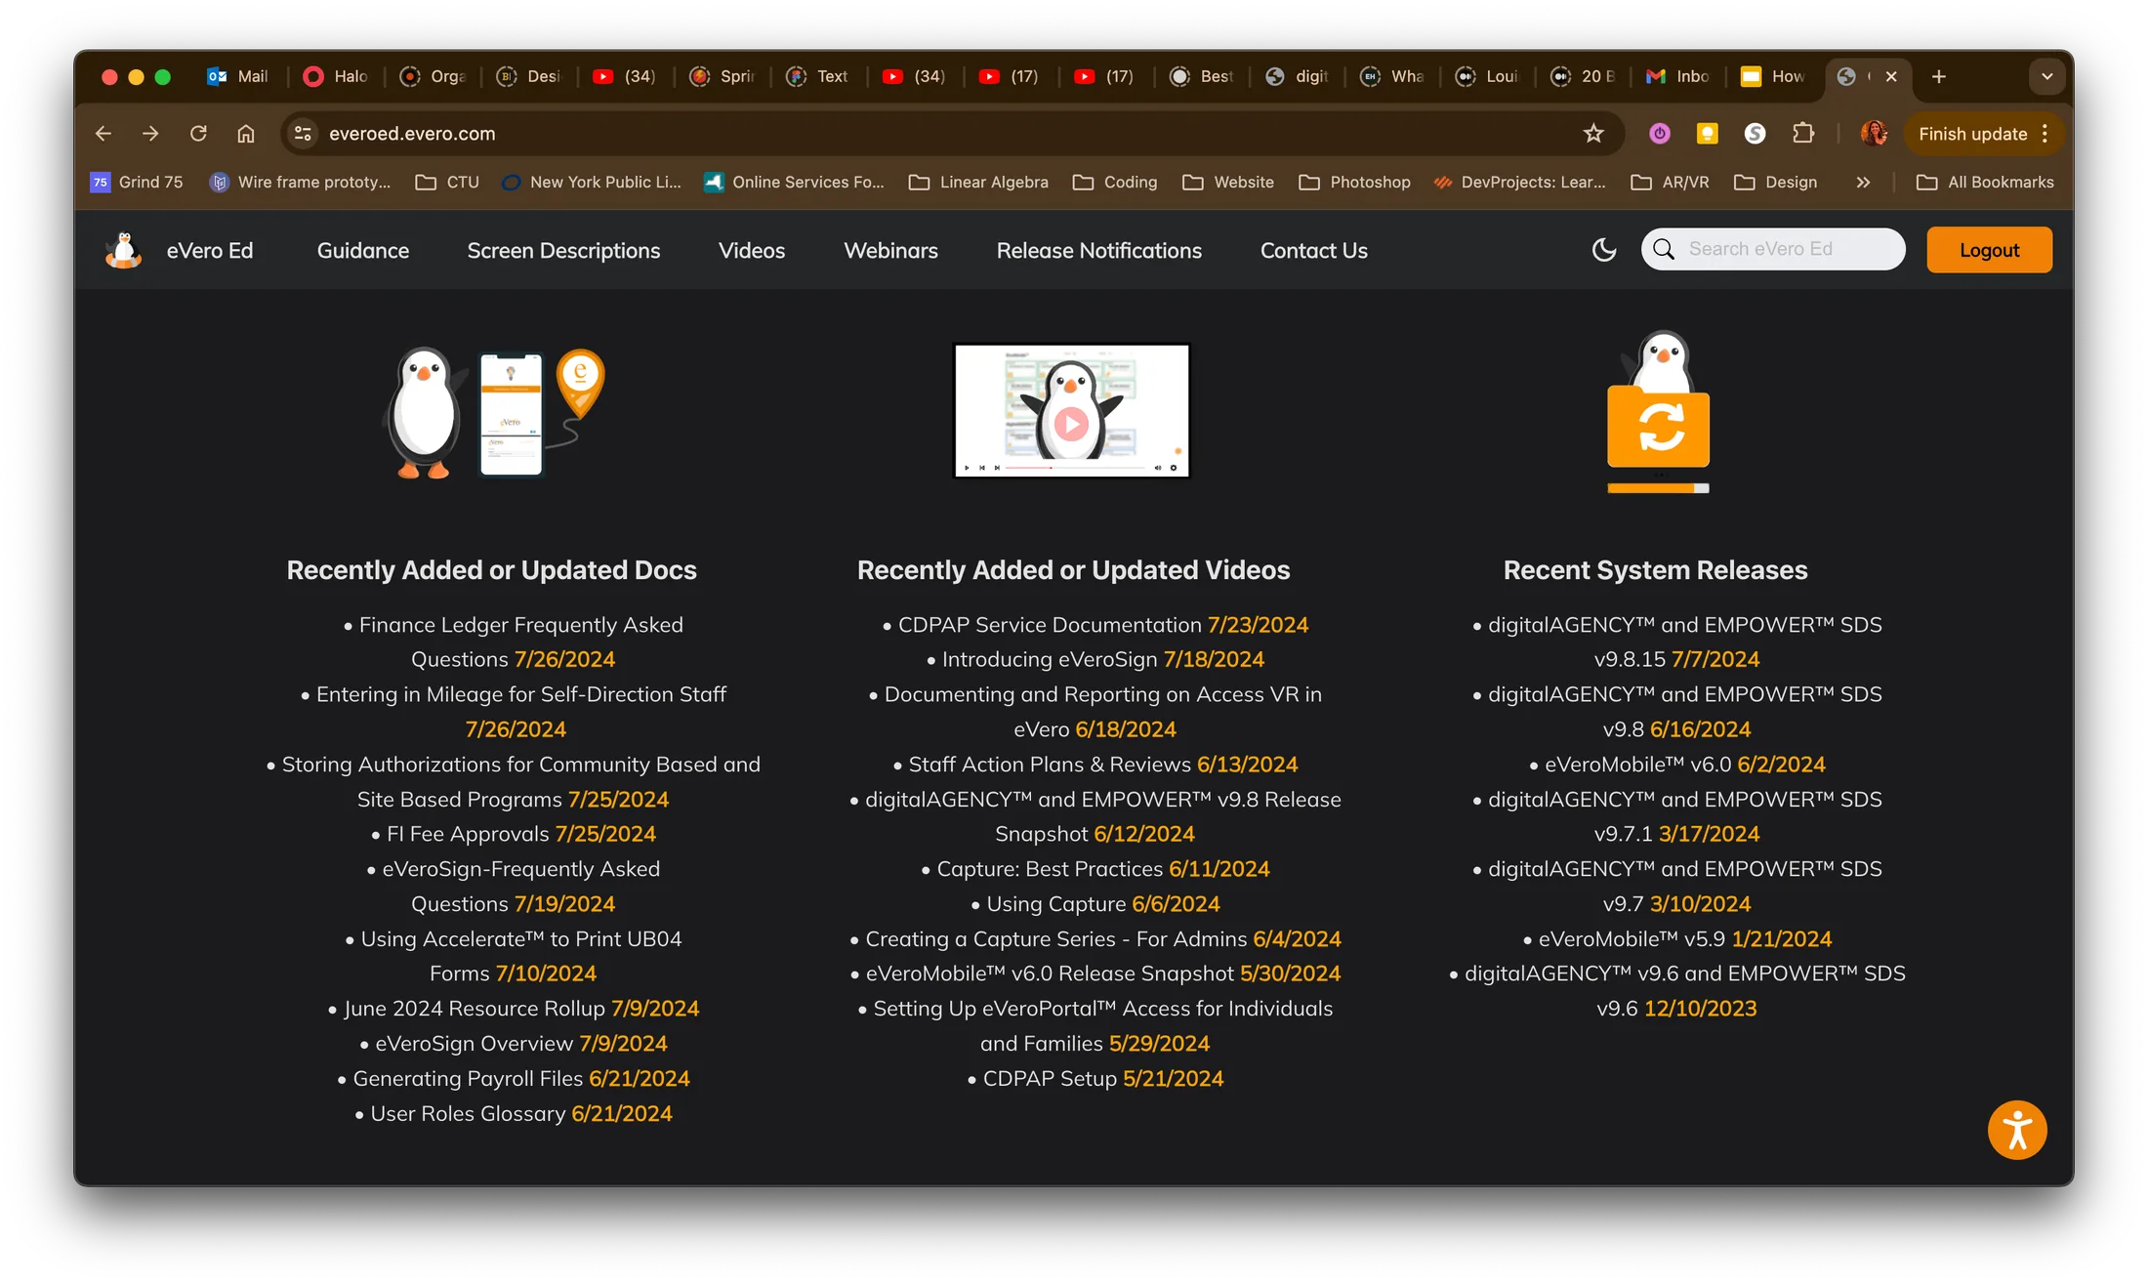The image size is (2148, 1284).
Task: Switch to the How tab
Action: (x=1774, y=76)
